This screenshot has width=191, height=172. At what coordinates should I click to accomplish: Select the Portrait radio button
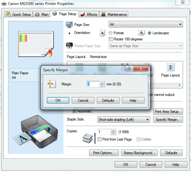pos(111,33)
